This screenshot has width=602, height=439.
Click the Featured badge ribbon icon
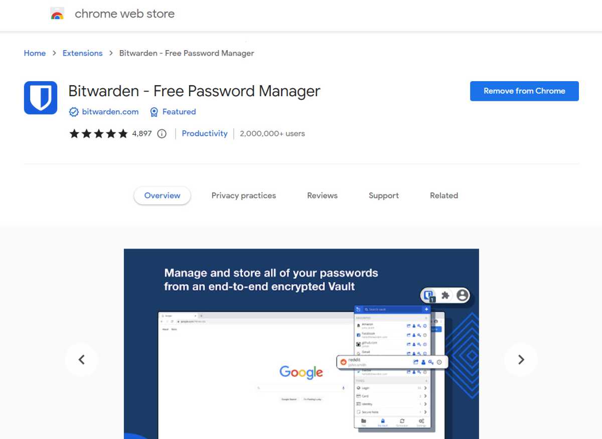tap(154, 112)
